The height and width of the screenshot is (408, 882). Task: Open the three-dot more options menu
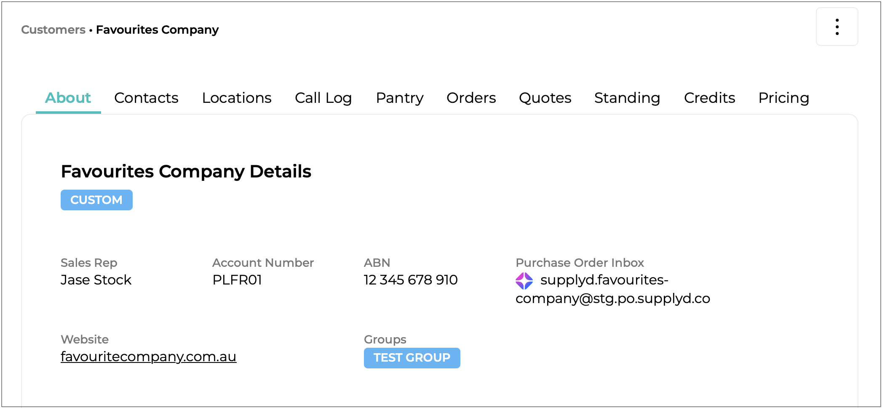tap(837, 27)
